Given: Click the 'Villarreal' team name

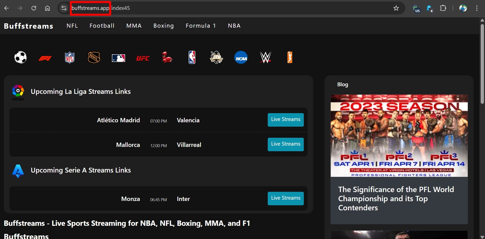Looking at the screenshot, I should click(x=189, y=145).
